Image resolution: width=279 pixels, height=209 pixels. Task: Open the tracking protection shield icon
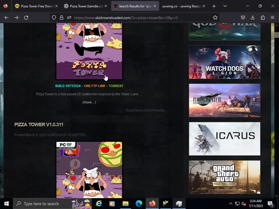[x=54, y=17]
